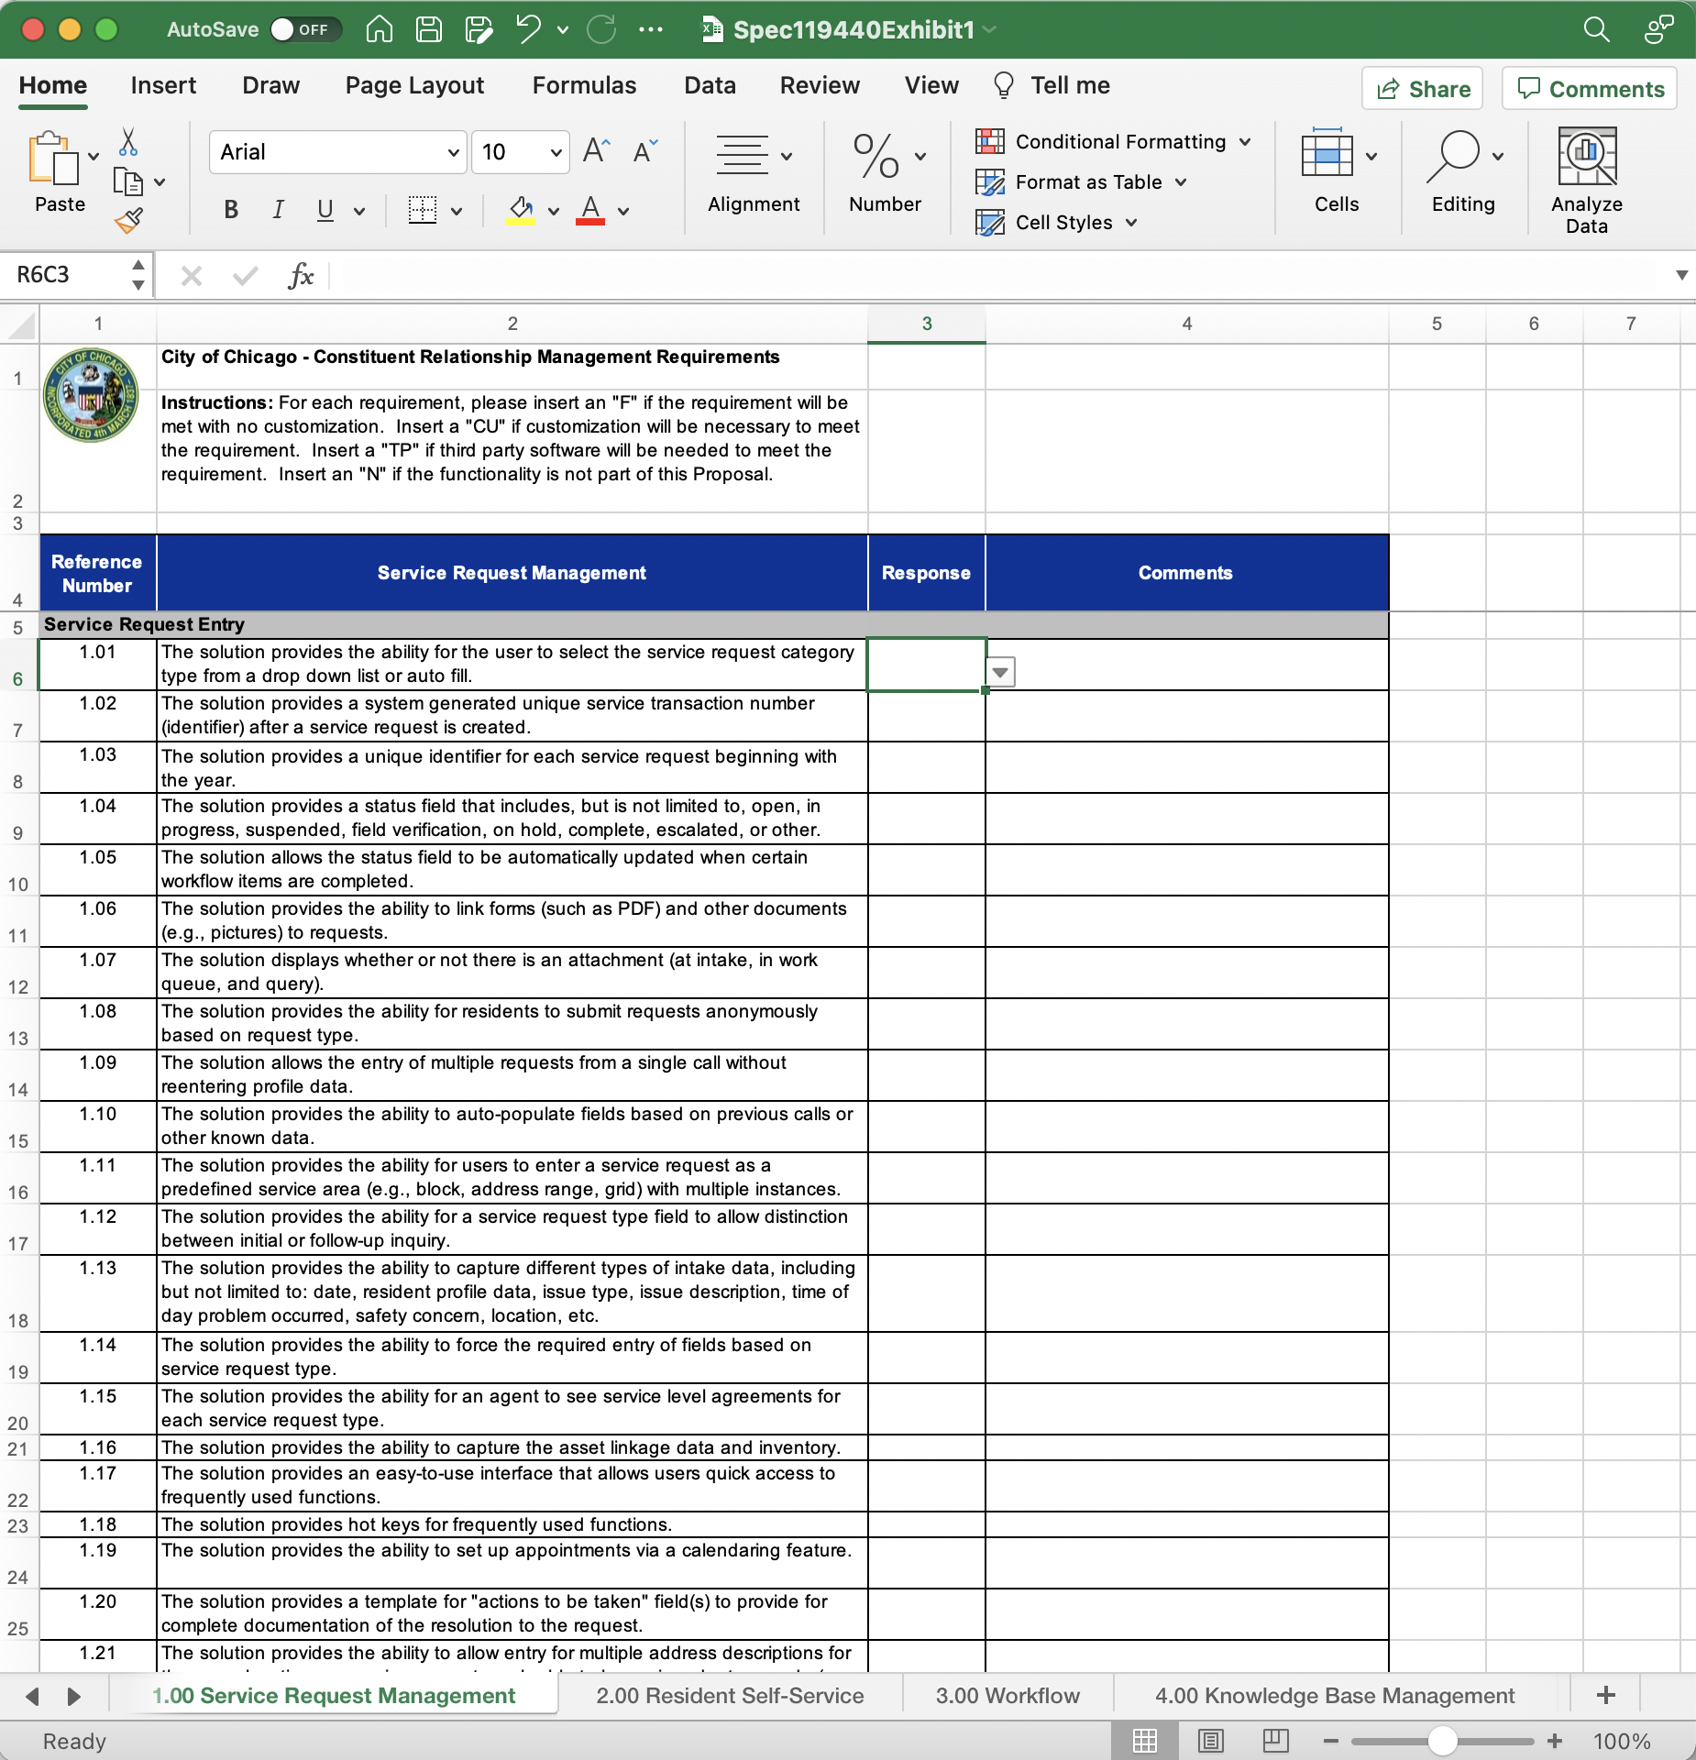This screenshot has height=1760, width=1696.
Task: Click the Format Painter brush icon
Action: [x=128, y=221]
